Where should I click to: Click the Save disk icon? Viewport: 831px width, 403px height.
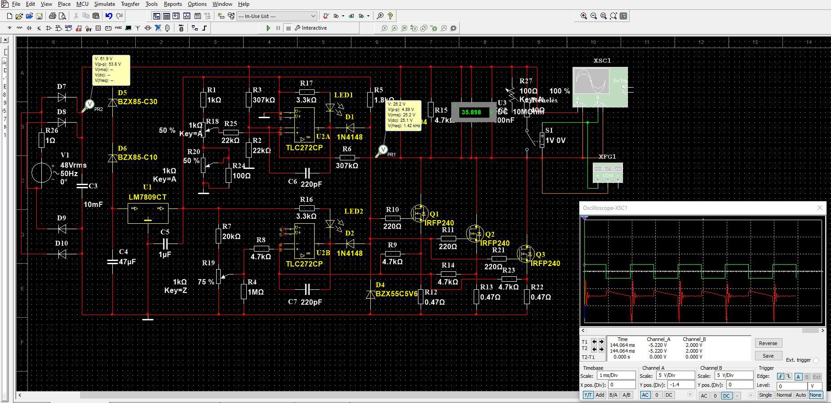coord(39,16)
